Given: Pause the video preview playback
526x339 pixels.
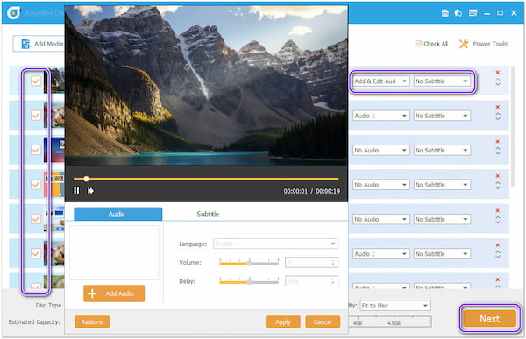Looking at the screenshot, I should tap(76, 190).
